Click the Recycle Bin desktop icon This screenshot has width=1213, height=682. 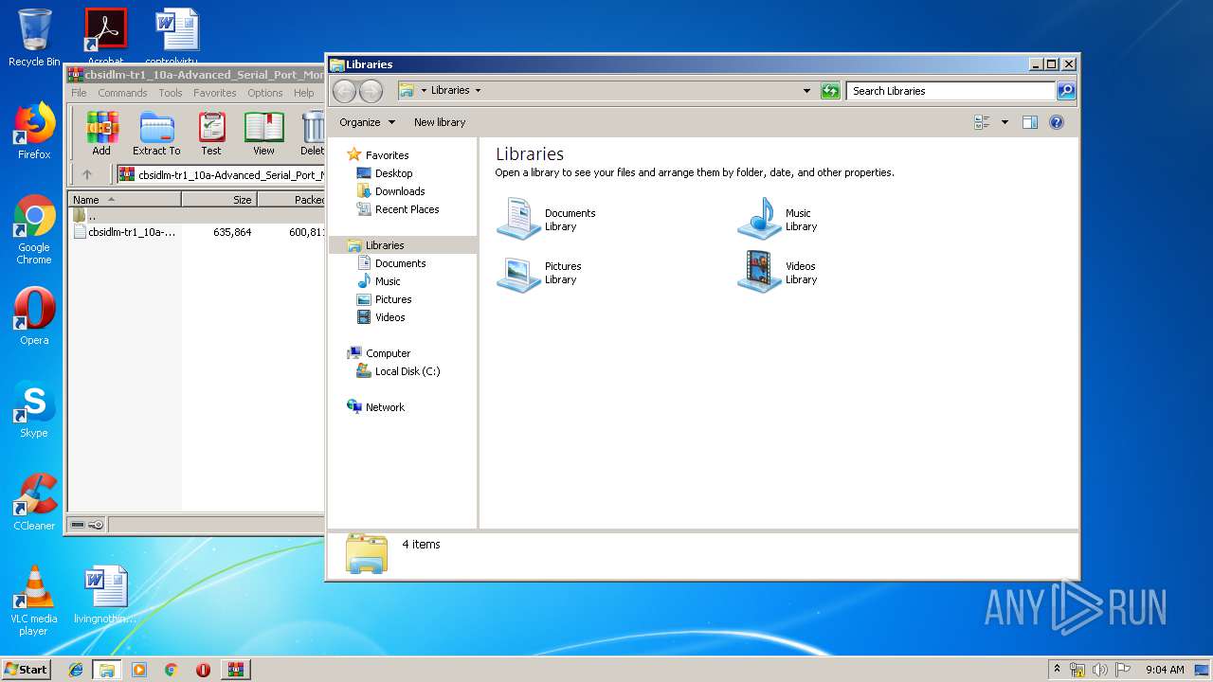tap(34, 38)
